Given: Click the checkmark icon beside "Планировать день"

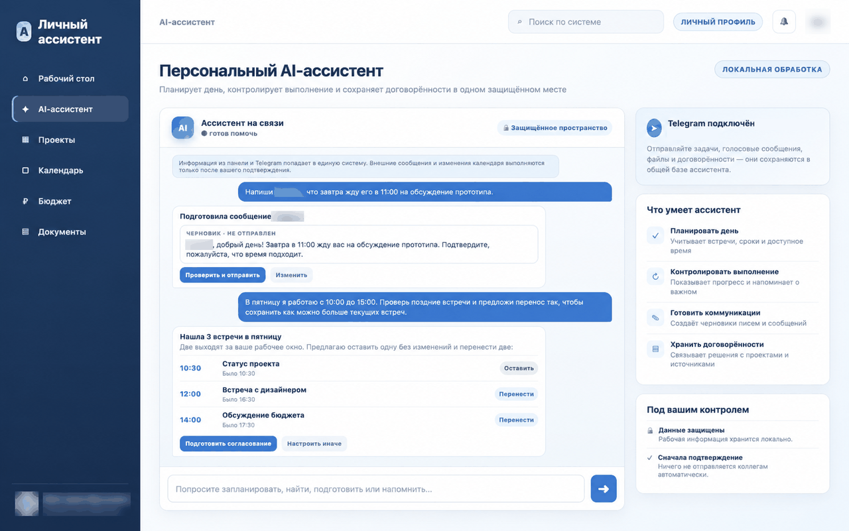Looking at the screenshot, I should pos(655,235).
